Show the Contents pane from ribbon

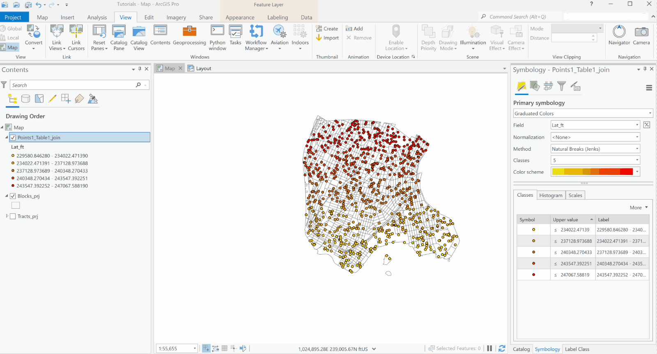[x=160, y=35]
